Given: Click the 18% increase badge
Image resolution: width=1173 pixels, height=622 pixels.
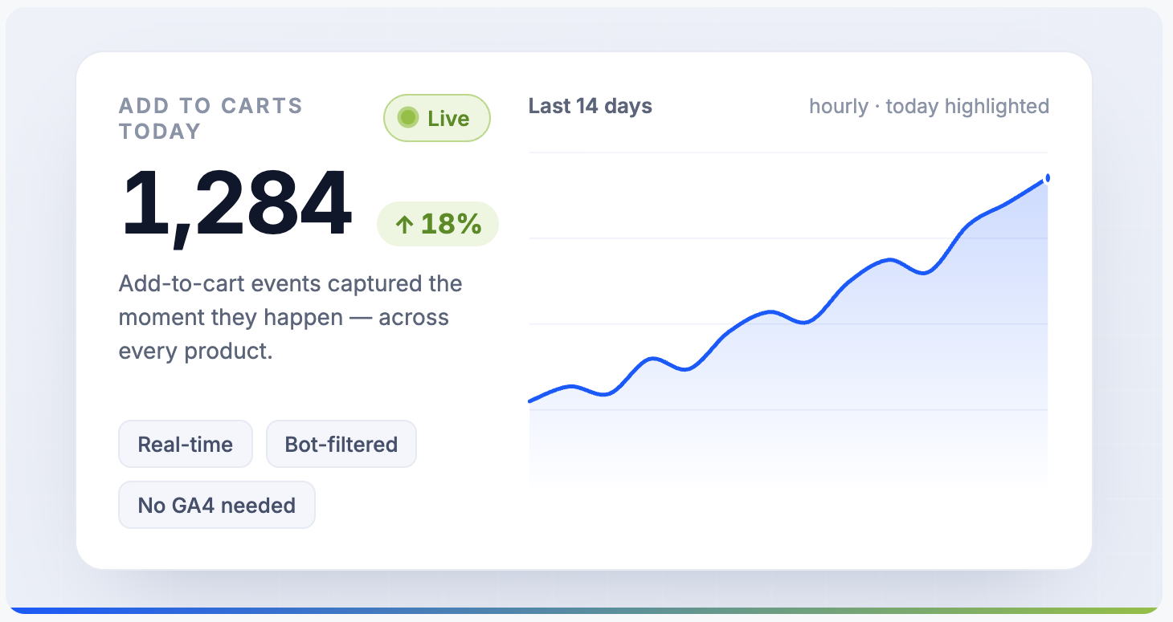Looking at the screenshot, I should [438, 224].
